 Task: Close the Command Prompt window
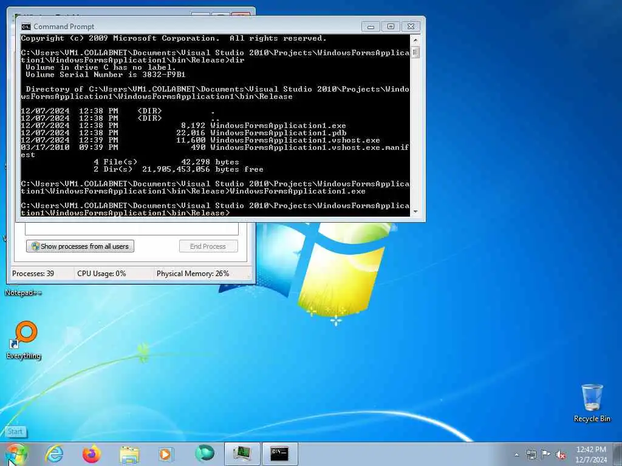pyautogui.click(x=411, y=27)
